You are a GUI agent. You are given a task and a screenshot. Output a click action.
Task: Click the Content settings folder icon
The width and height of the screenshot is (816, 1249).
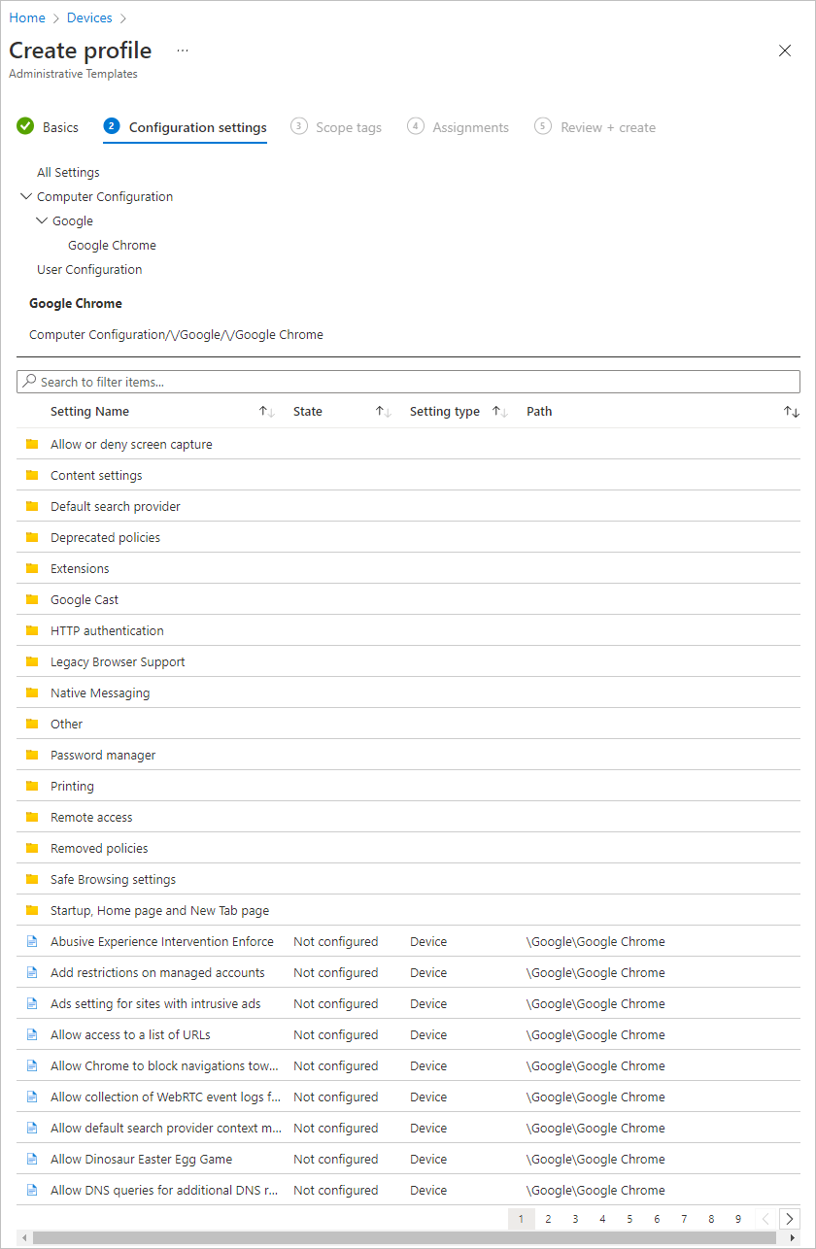[x=32, y=475]
